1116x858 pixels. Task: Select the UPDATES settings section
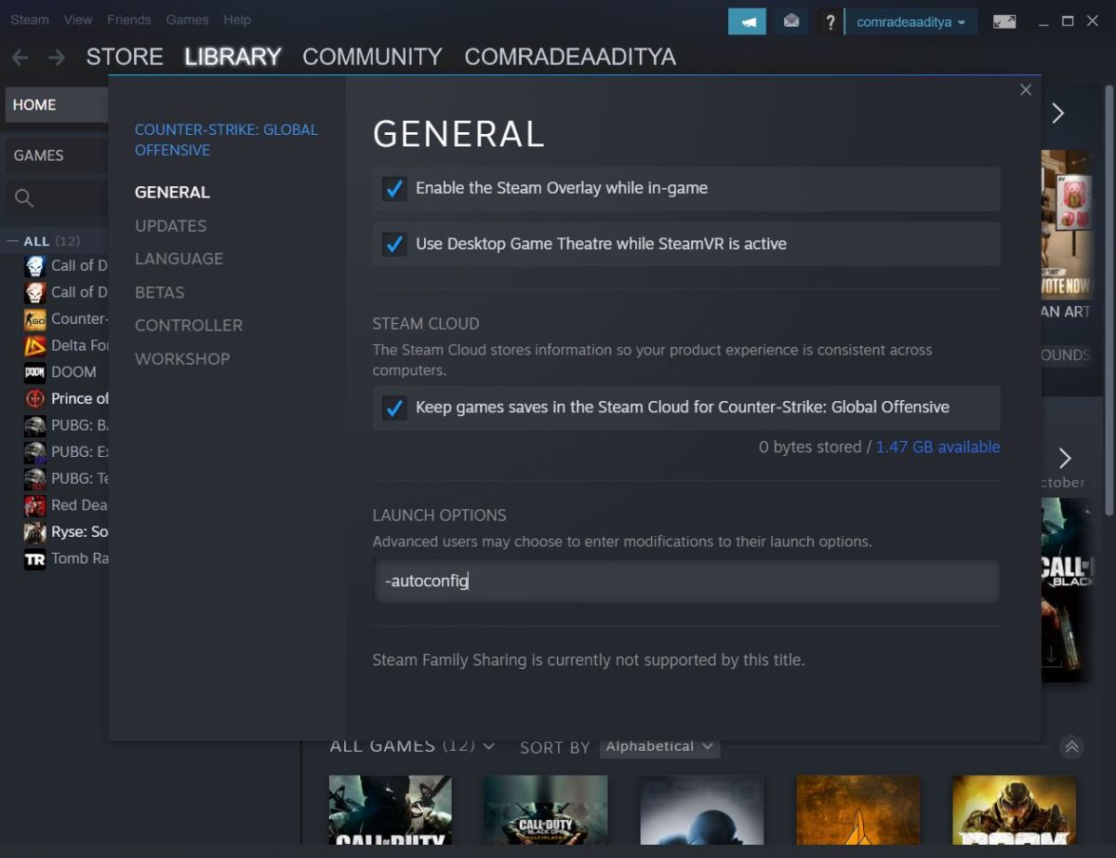point(170,226)
